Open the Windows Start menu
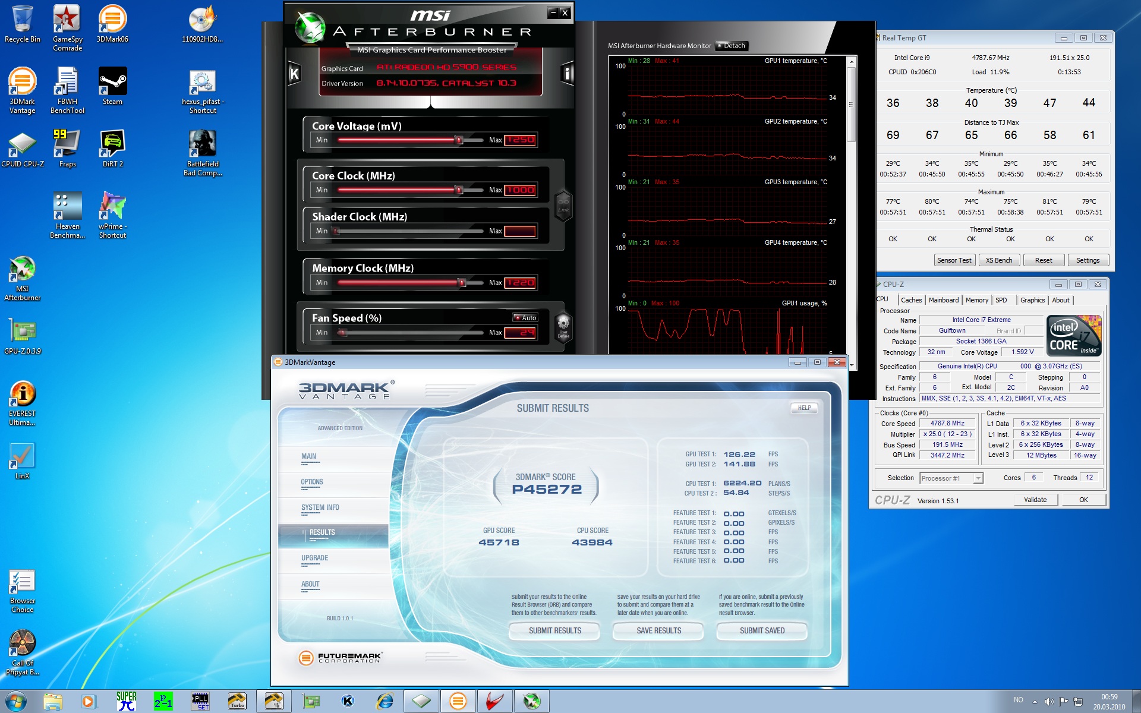Viewport: 1141px width, 713px height. click(x=16, y=701)
